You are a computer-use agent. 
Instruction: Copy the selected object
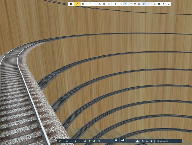[x=104, y=4]
